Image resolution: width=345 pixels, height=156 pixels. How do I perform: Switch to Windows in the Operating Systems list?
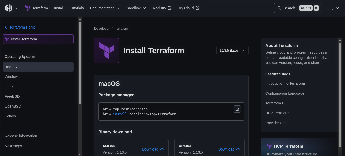(x=12, y=76)
